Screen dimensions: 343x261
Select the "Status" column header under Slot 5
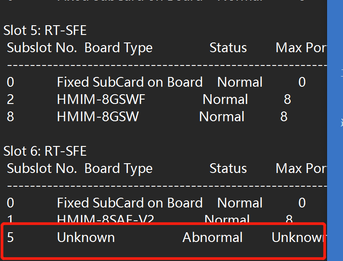click(x=228, y=48)
